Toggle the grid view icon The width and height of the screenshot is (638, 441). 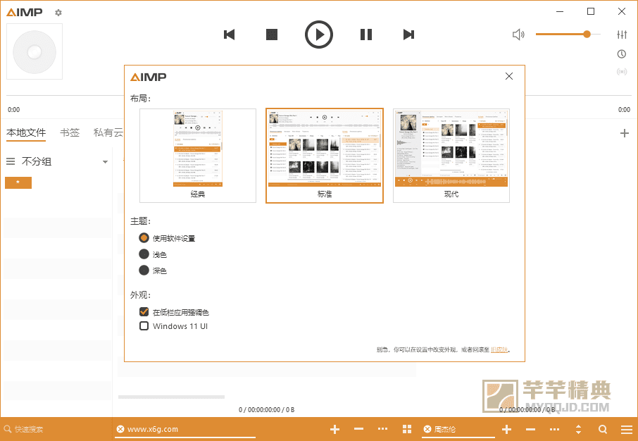click(407, 429)
